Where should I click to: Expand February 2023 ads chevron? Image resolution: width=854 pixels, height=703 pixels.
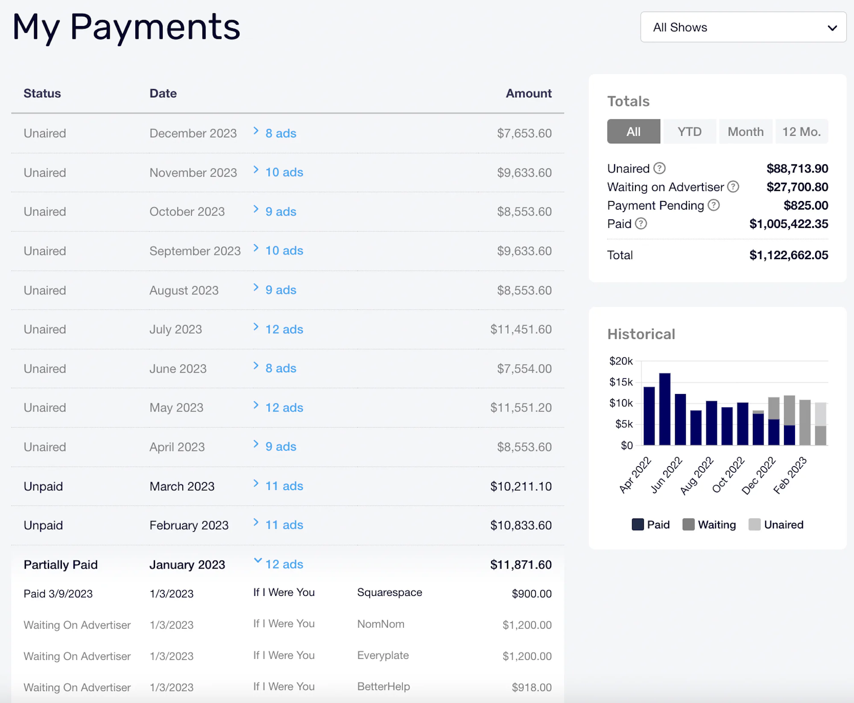256,522
